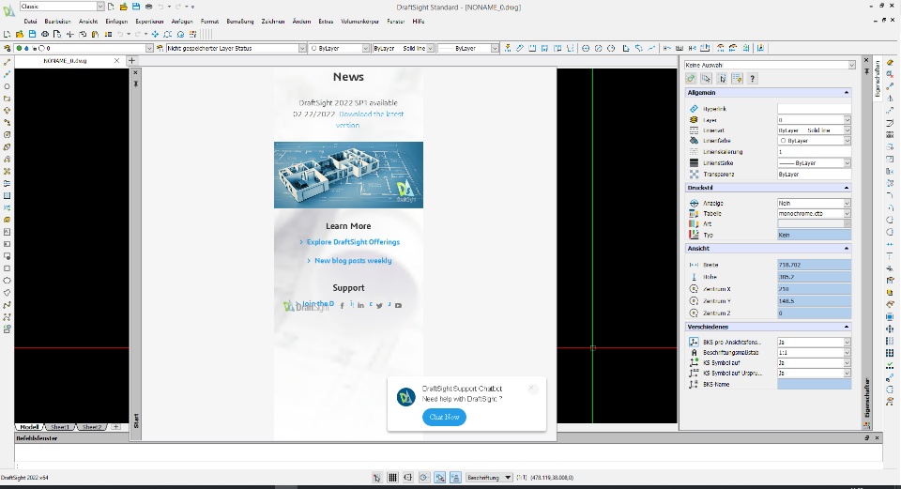Open the Bemaßung menu
The width and height of the screenshot is (901, 489).
240,22
